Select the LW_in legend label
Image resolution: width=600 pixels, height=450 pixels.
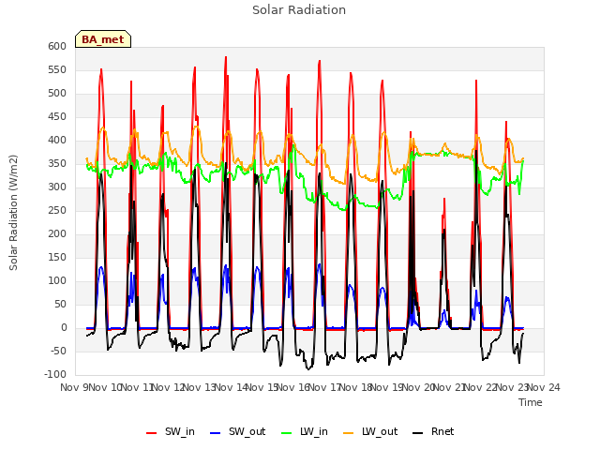(x=314, y=431)
